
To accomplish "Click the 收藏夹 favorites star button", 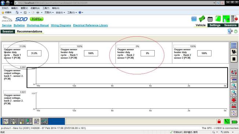I will click(6, 12).
